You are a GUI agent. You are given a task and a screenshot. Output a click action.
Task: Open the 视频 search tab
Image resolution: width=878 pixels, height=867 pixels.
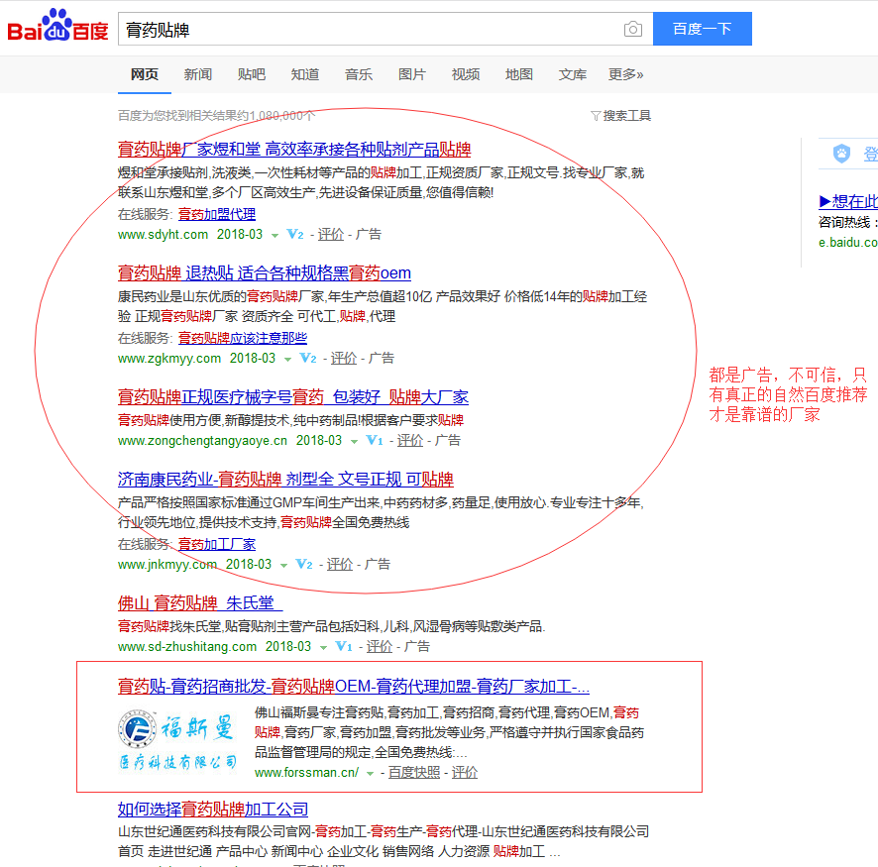tap(465, 74)
